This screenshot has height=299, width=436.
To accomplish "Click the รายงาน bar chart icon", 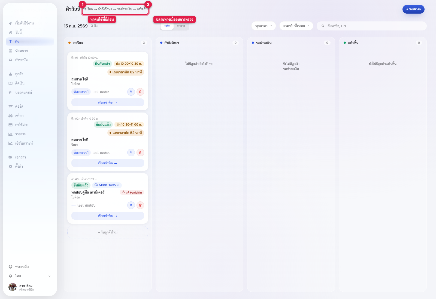I will pyautogui.click(x=10, y=134).
